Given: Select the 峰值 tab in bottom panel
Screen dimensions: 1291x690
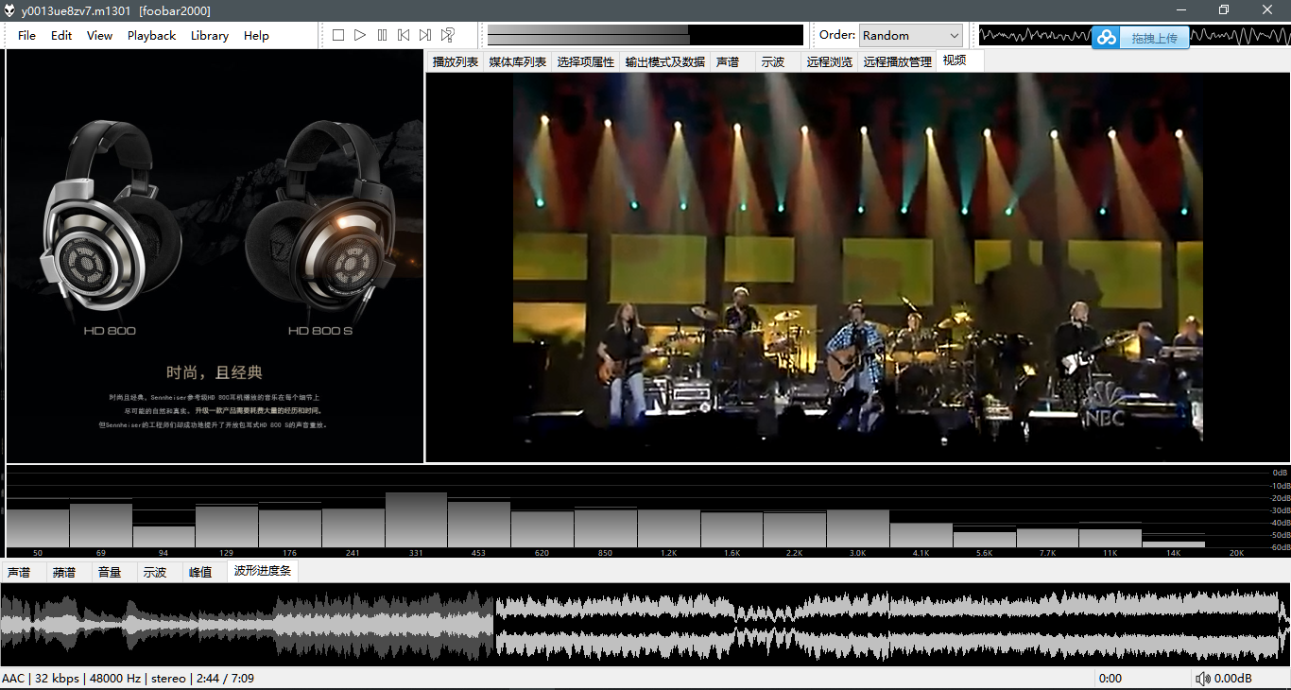Looking at the screenshot, I should click(x=200, y=572).
